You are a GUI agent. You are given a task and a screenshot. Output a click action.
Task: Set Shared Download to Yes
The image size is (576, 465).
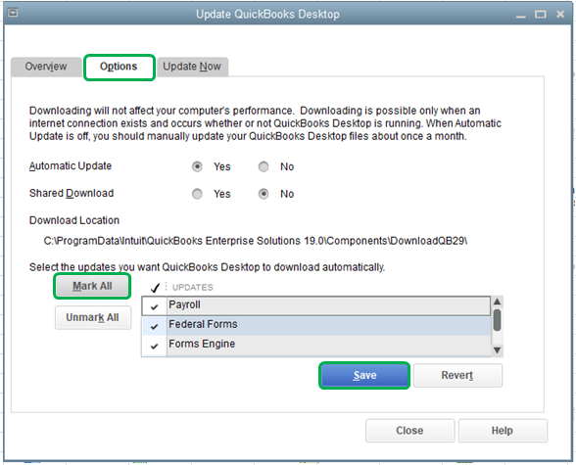[197, 194]
